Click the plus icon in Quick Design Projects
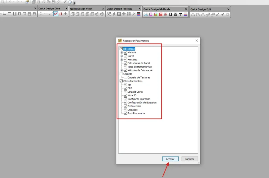This screenshot has width=269, height=178. click(124, 14)
